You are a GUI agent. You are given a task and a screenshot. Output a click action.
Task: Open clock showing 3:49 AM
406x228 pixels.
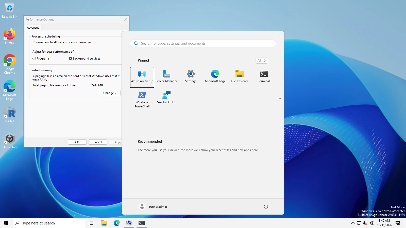(384, 223)
